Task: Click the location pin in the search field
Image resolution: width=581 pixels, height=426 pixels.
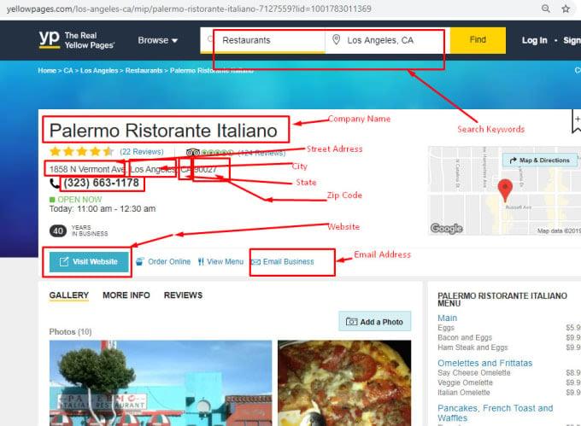Action: [337, 40]
